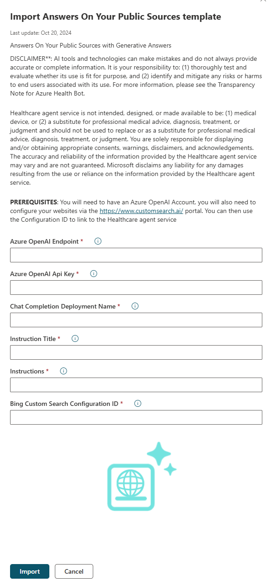
Task: Focus the Bing Custom Search Configuration ID field
Action: 135,417
